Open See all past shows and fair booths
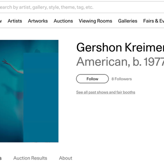164x164 pixels. (106, 92)
